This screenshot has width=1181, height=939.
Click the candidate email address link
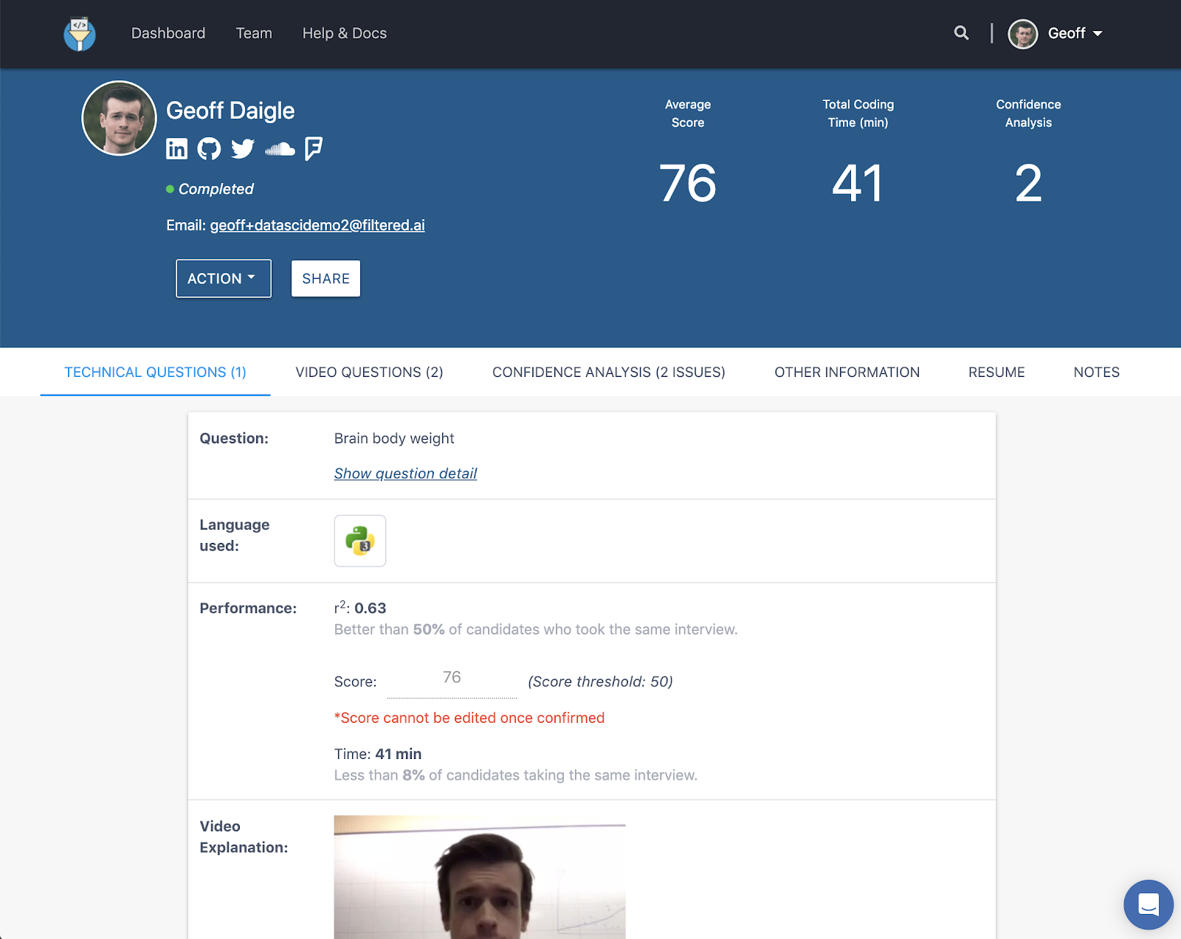pyautogui.click(x=317, y=226)
